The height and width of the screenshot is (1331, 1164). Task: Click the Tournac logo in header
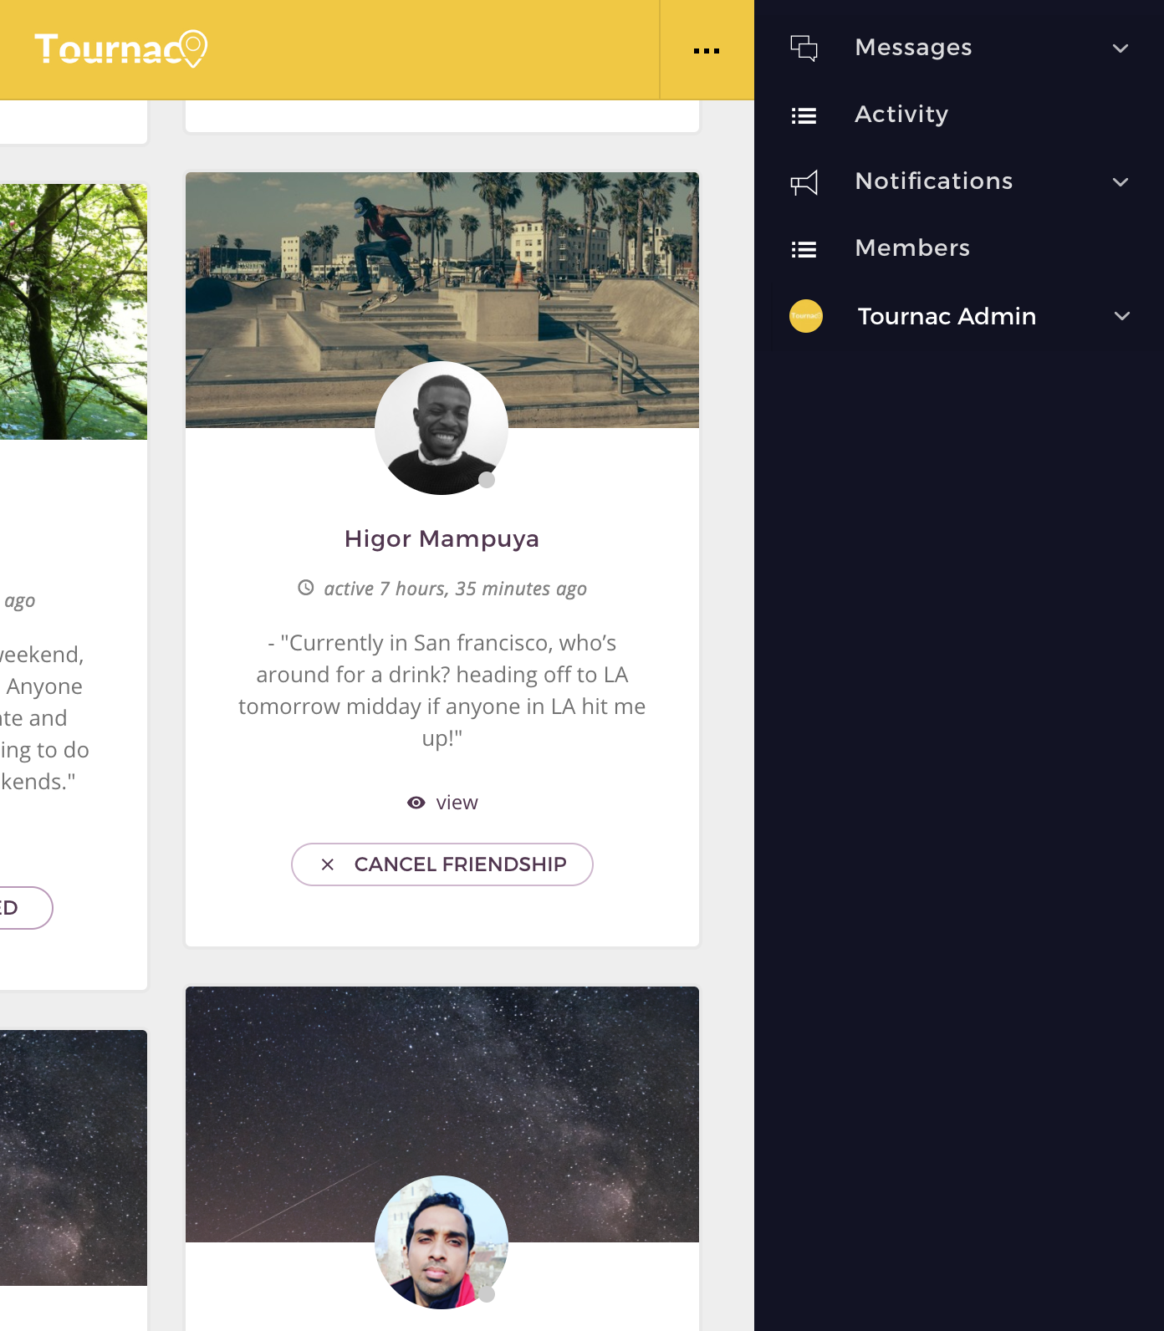point(120,49)
